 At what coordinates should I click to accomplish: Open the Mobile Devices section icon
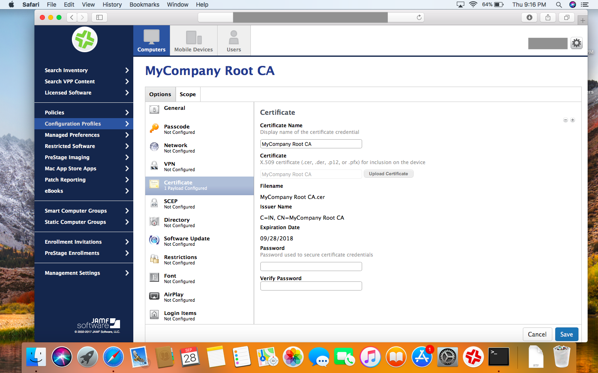point(194,37)
